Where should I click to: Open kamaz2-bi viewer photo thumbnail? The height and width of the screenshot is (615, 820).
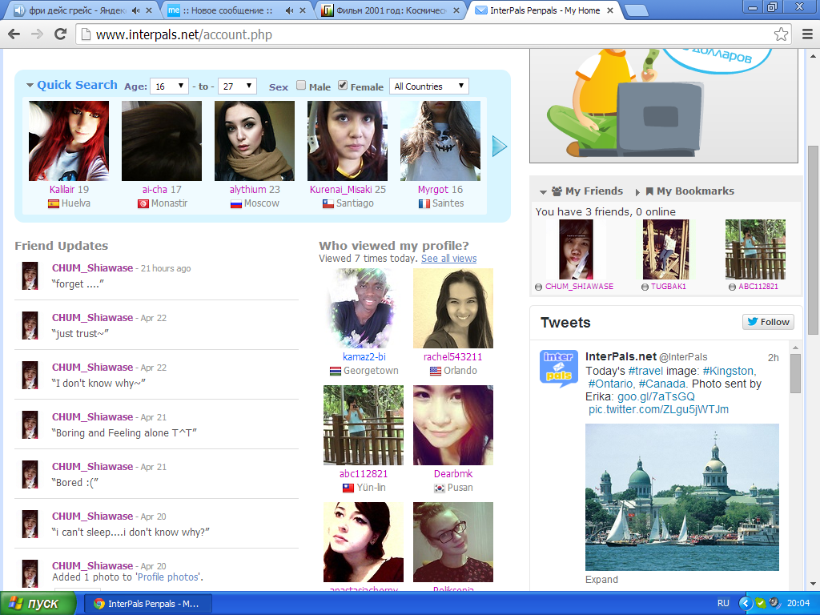(363, 308)
